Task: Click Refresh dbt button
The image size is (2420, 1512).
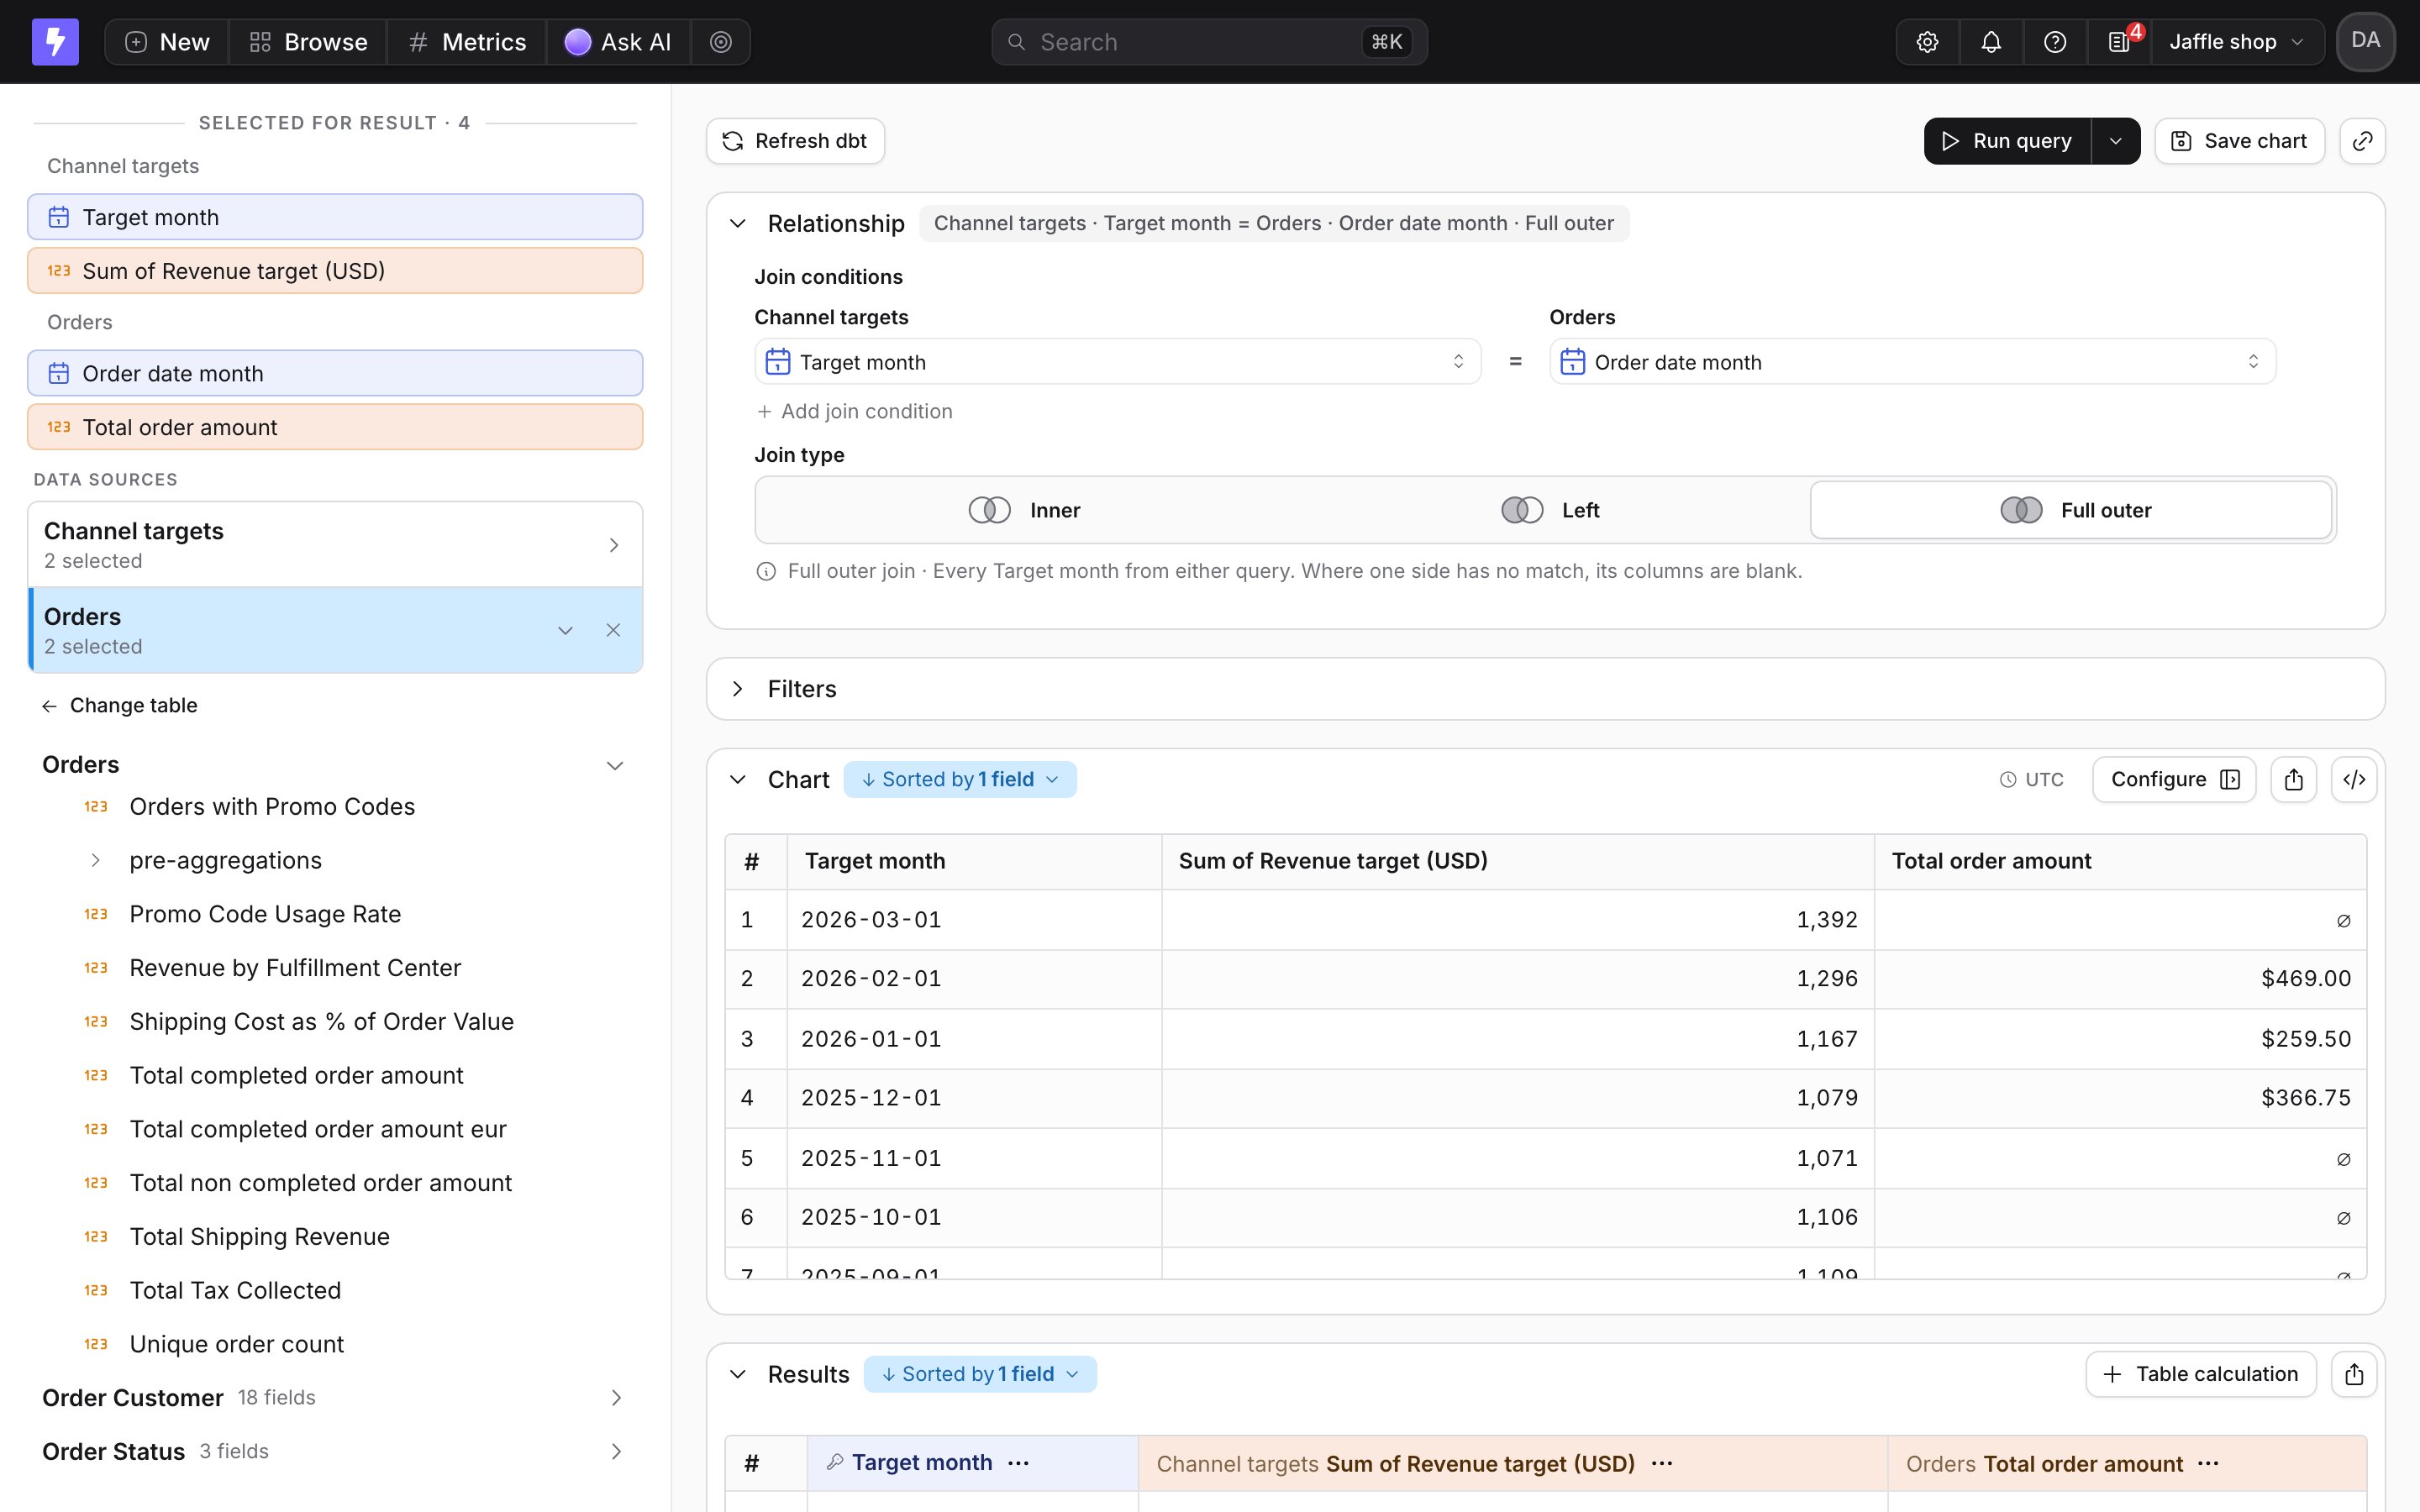Action: click(795, 141)
